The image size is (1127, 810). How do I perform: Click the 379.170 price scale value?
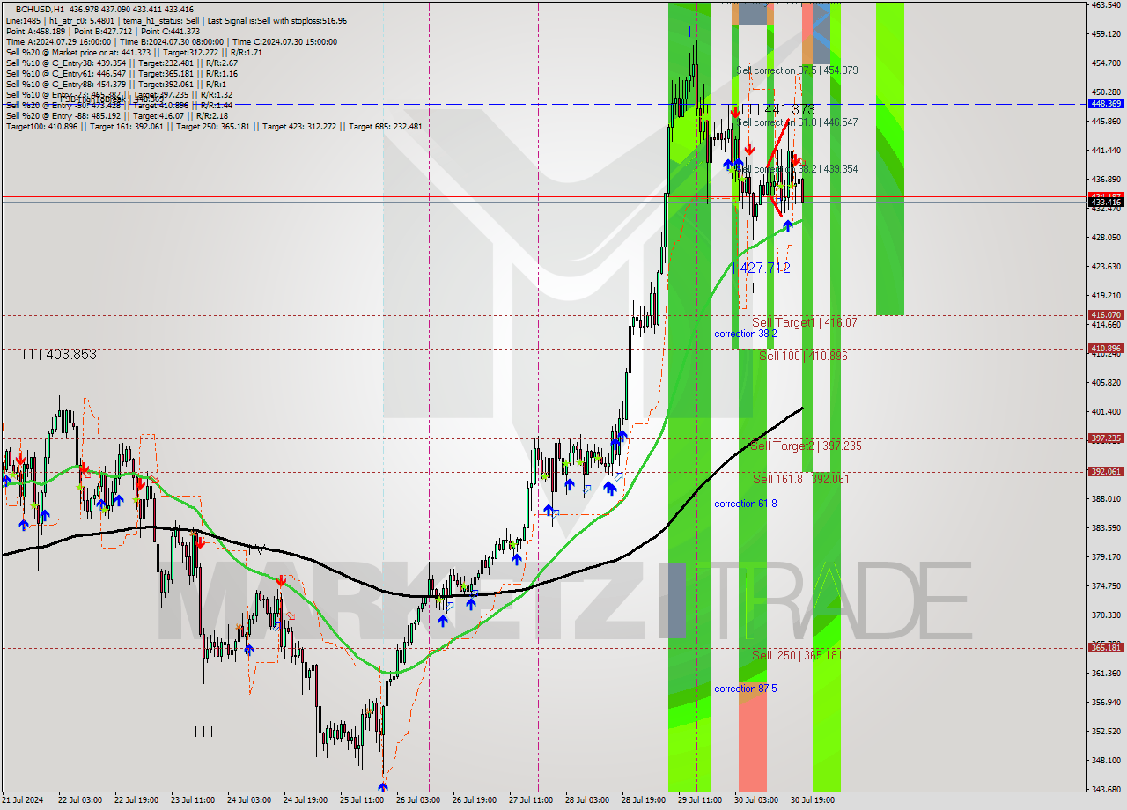1106,556
